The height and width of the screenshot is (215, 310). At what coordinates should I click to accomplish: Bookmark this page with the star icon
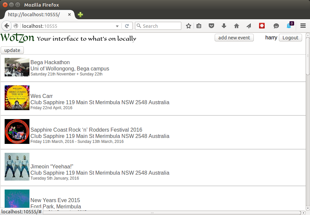tap(188, 26)
